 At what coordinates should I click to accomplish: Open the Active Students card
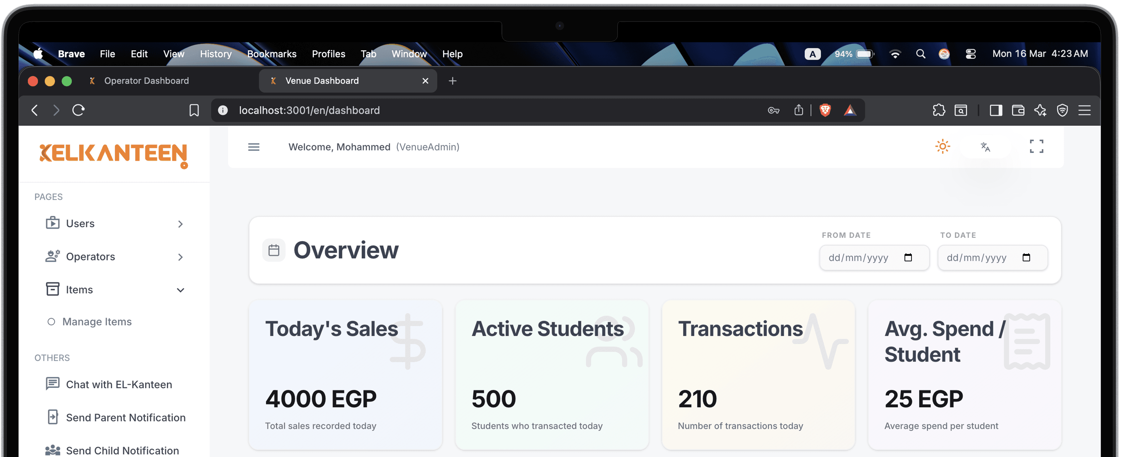[x=552, y=375]
